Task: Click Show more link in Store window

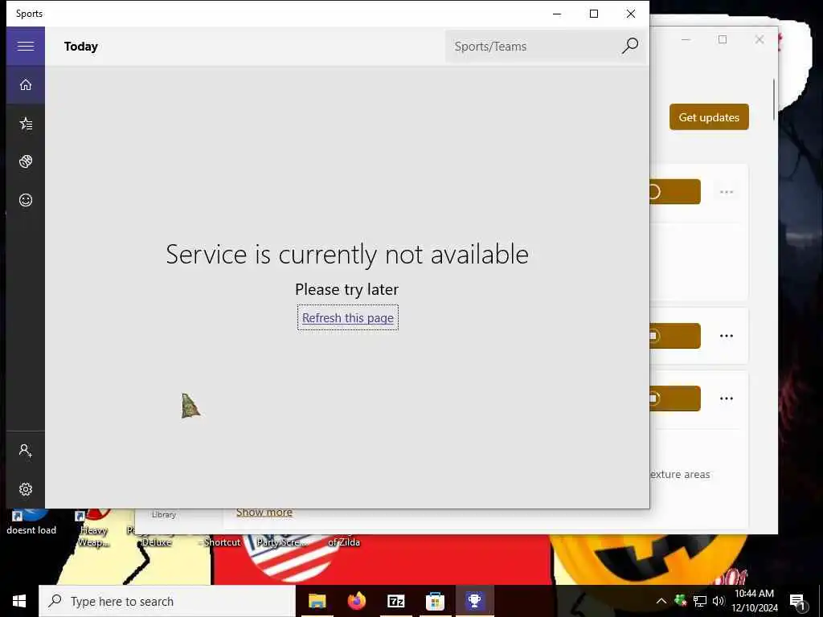Action: [x=264, y=513]
